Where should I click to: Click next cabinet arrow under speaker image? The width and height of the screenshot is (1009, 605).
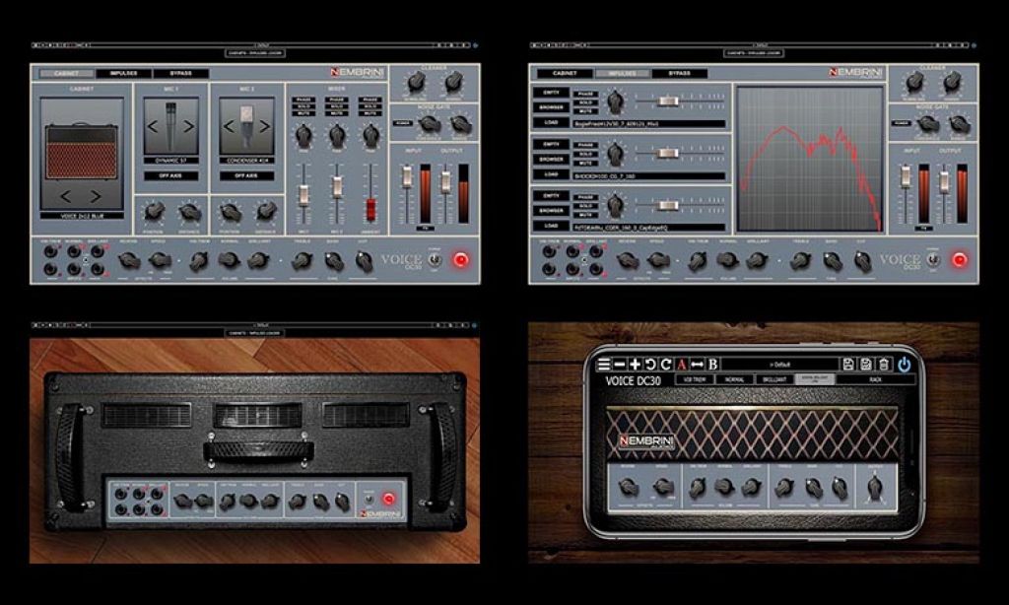point(96,196)
